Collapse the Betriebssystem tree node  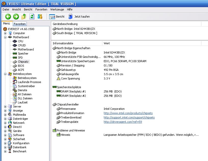pyautogui.click(x=5, y=74)
